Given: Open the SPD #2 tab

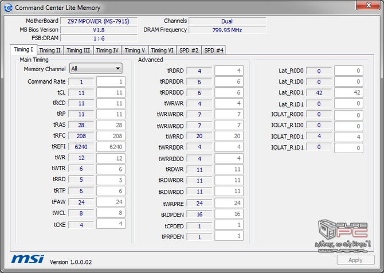Looking at the screenshot, I should click(189, 50).
